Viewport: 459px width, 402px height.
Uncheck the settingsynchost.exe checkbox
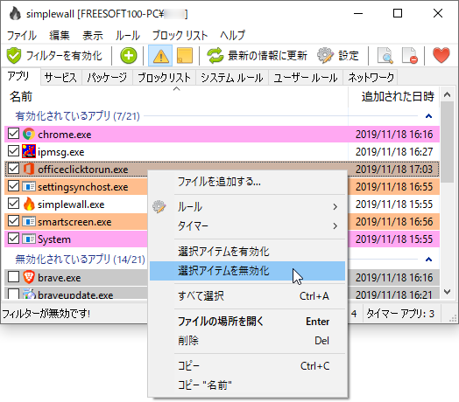coord(13,186)
